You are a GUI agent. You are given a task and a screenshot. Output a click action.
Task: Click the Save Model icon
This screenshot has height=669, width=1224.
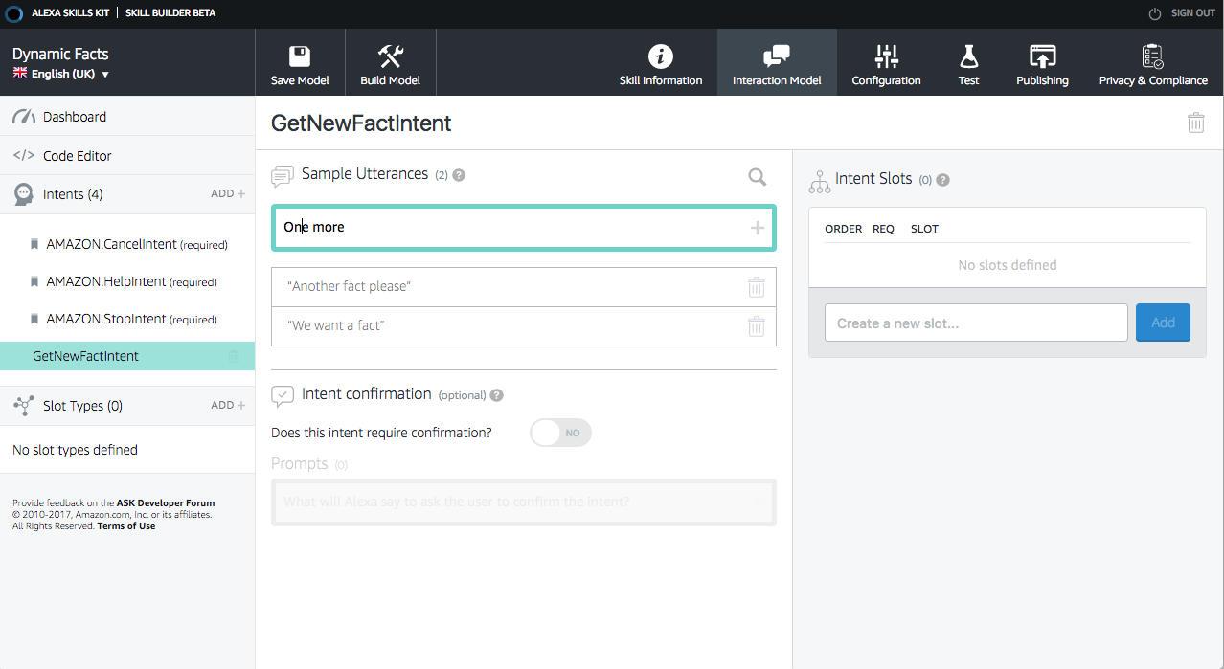(x=300, y=61)
